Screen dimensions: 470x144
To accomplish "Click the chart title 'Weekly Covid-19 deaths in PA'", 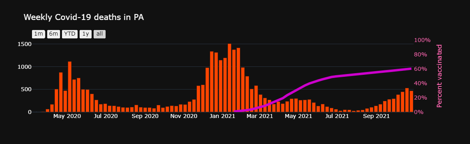I will coord(84,18).
